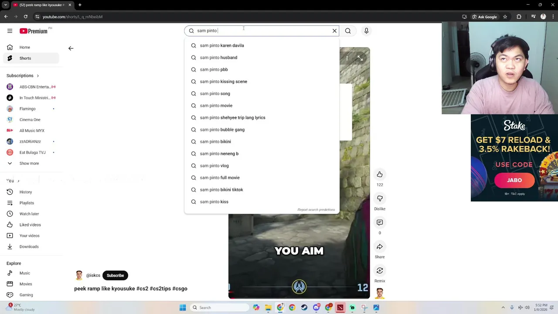558x314 pixels.
Task: Select suggestion 'sam pinto pbb'
Action: 262,69
